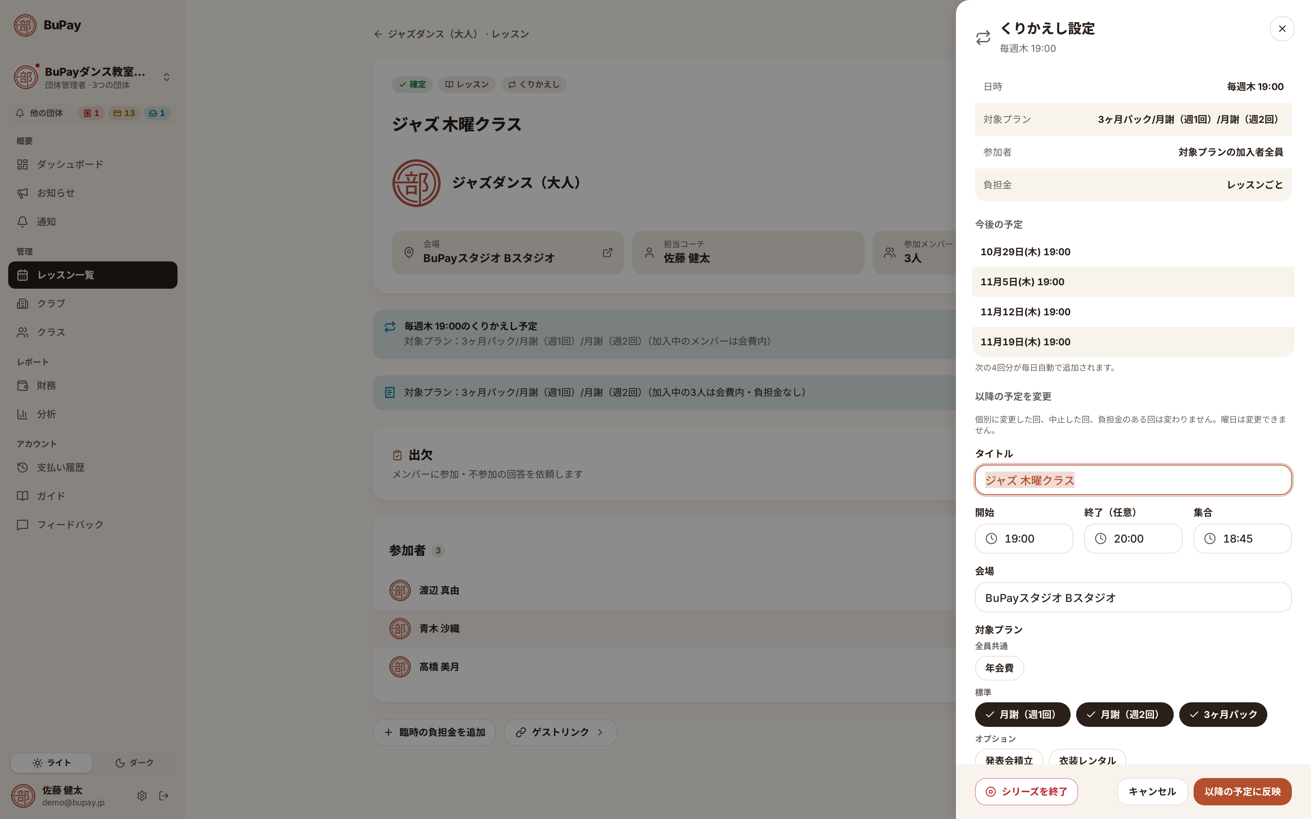Open お知らせ in the sidebar
Image resolution: width=1311 pixels, height=819 pixels.
tap(93, 193)
